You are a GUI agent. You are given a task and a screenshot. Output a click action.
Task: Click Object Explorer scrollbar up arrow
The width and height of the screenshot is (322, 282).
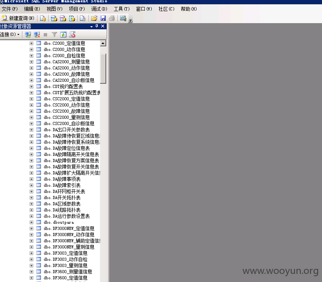click(x=103, y=43)
